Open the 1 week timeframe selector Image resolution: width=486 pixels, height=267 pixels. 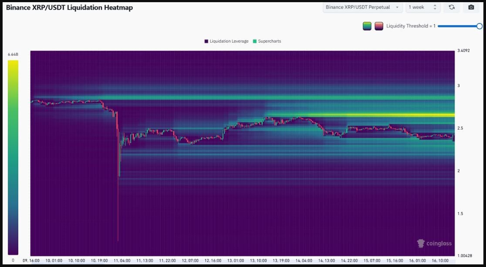(423, 7)
